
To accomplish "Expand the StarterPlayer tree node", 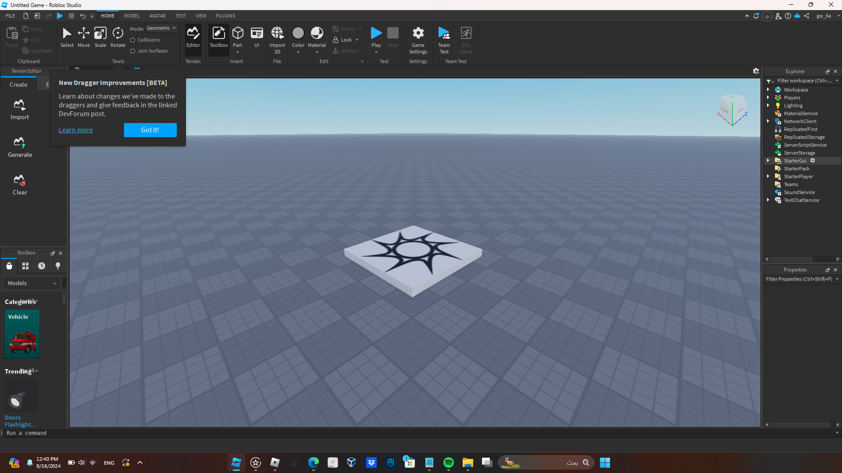I will click(768, 176).
